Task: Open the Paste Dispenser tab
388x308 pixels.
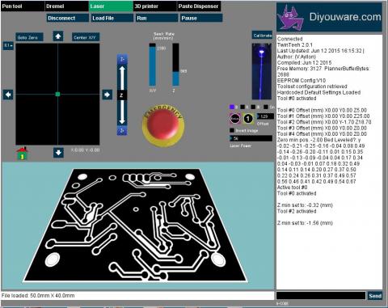Action: coord(199,6)
